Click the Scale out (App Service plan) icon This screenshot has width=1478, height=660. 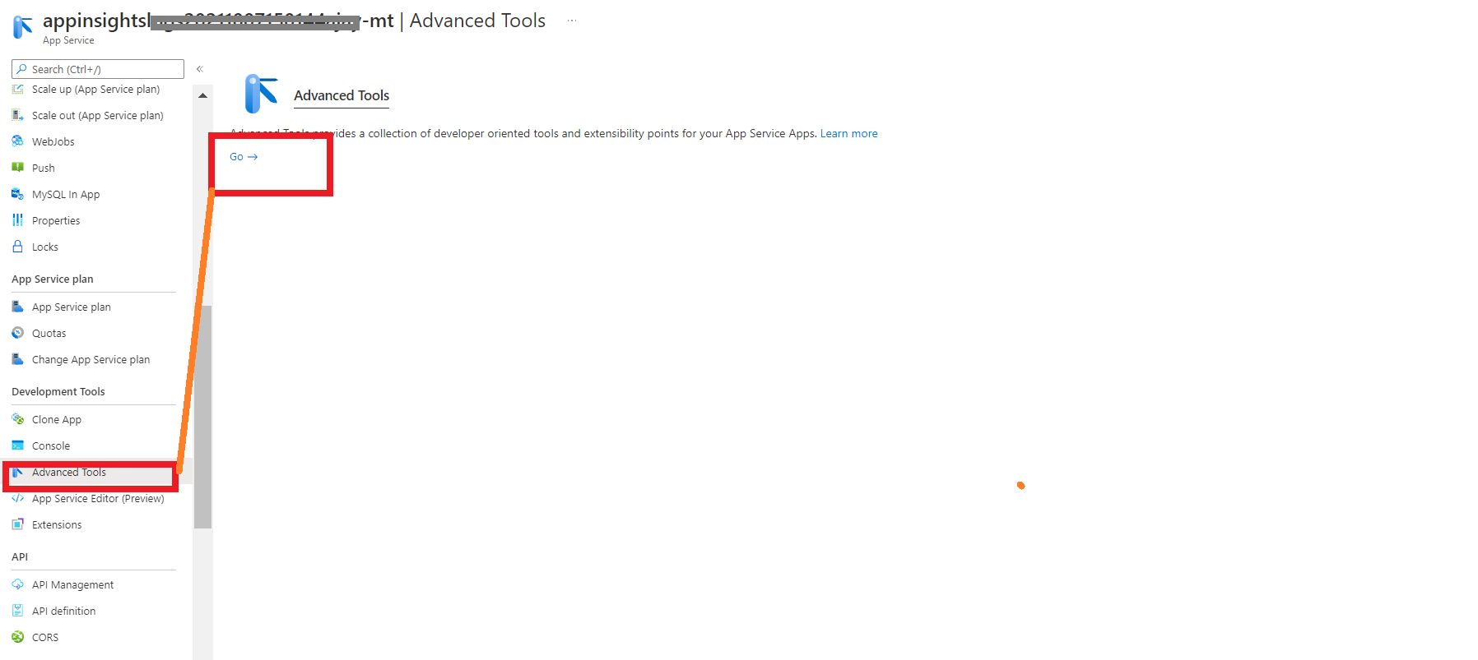click(x=17, y=115)
